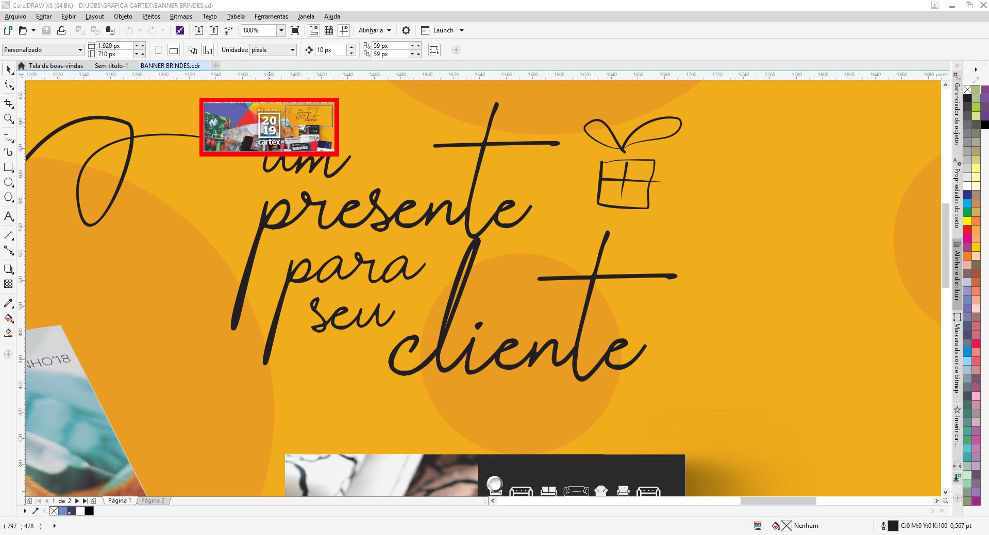The width and height of the screenshot is (989, 535).
Task: Open the Arquivo menu
Action: click(x=15, y=16)
